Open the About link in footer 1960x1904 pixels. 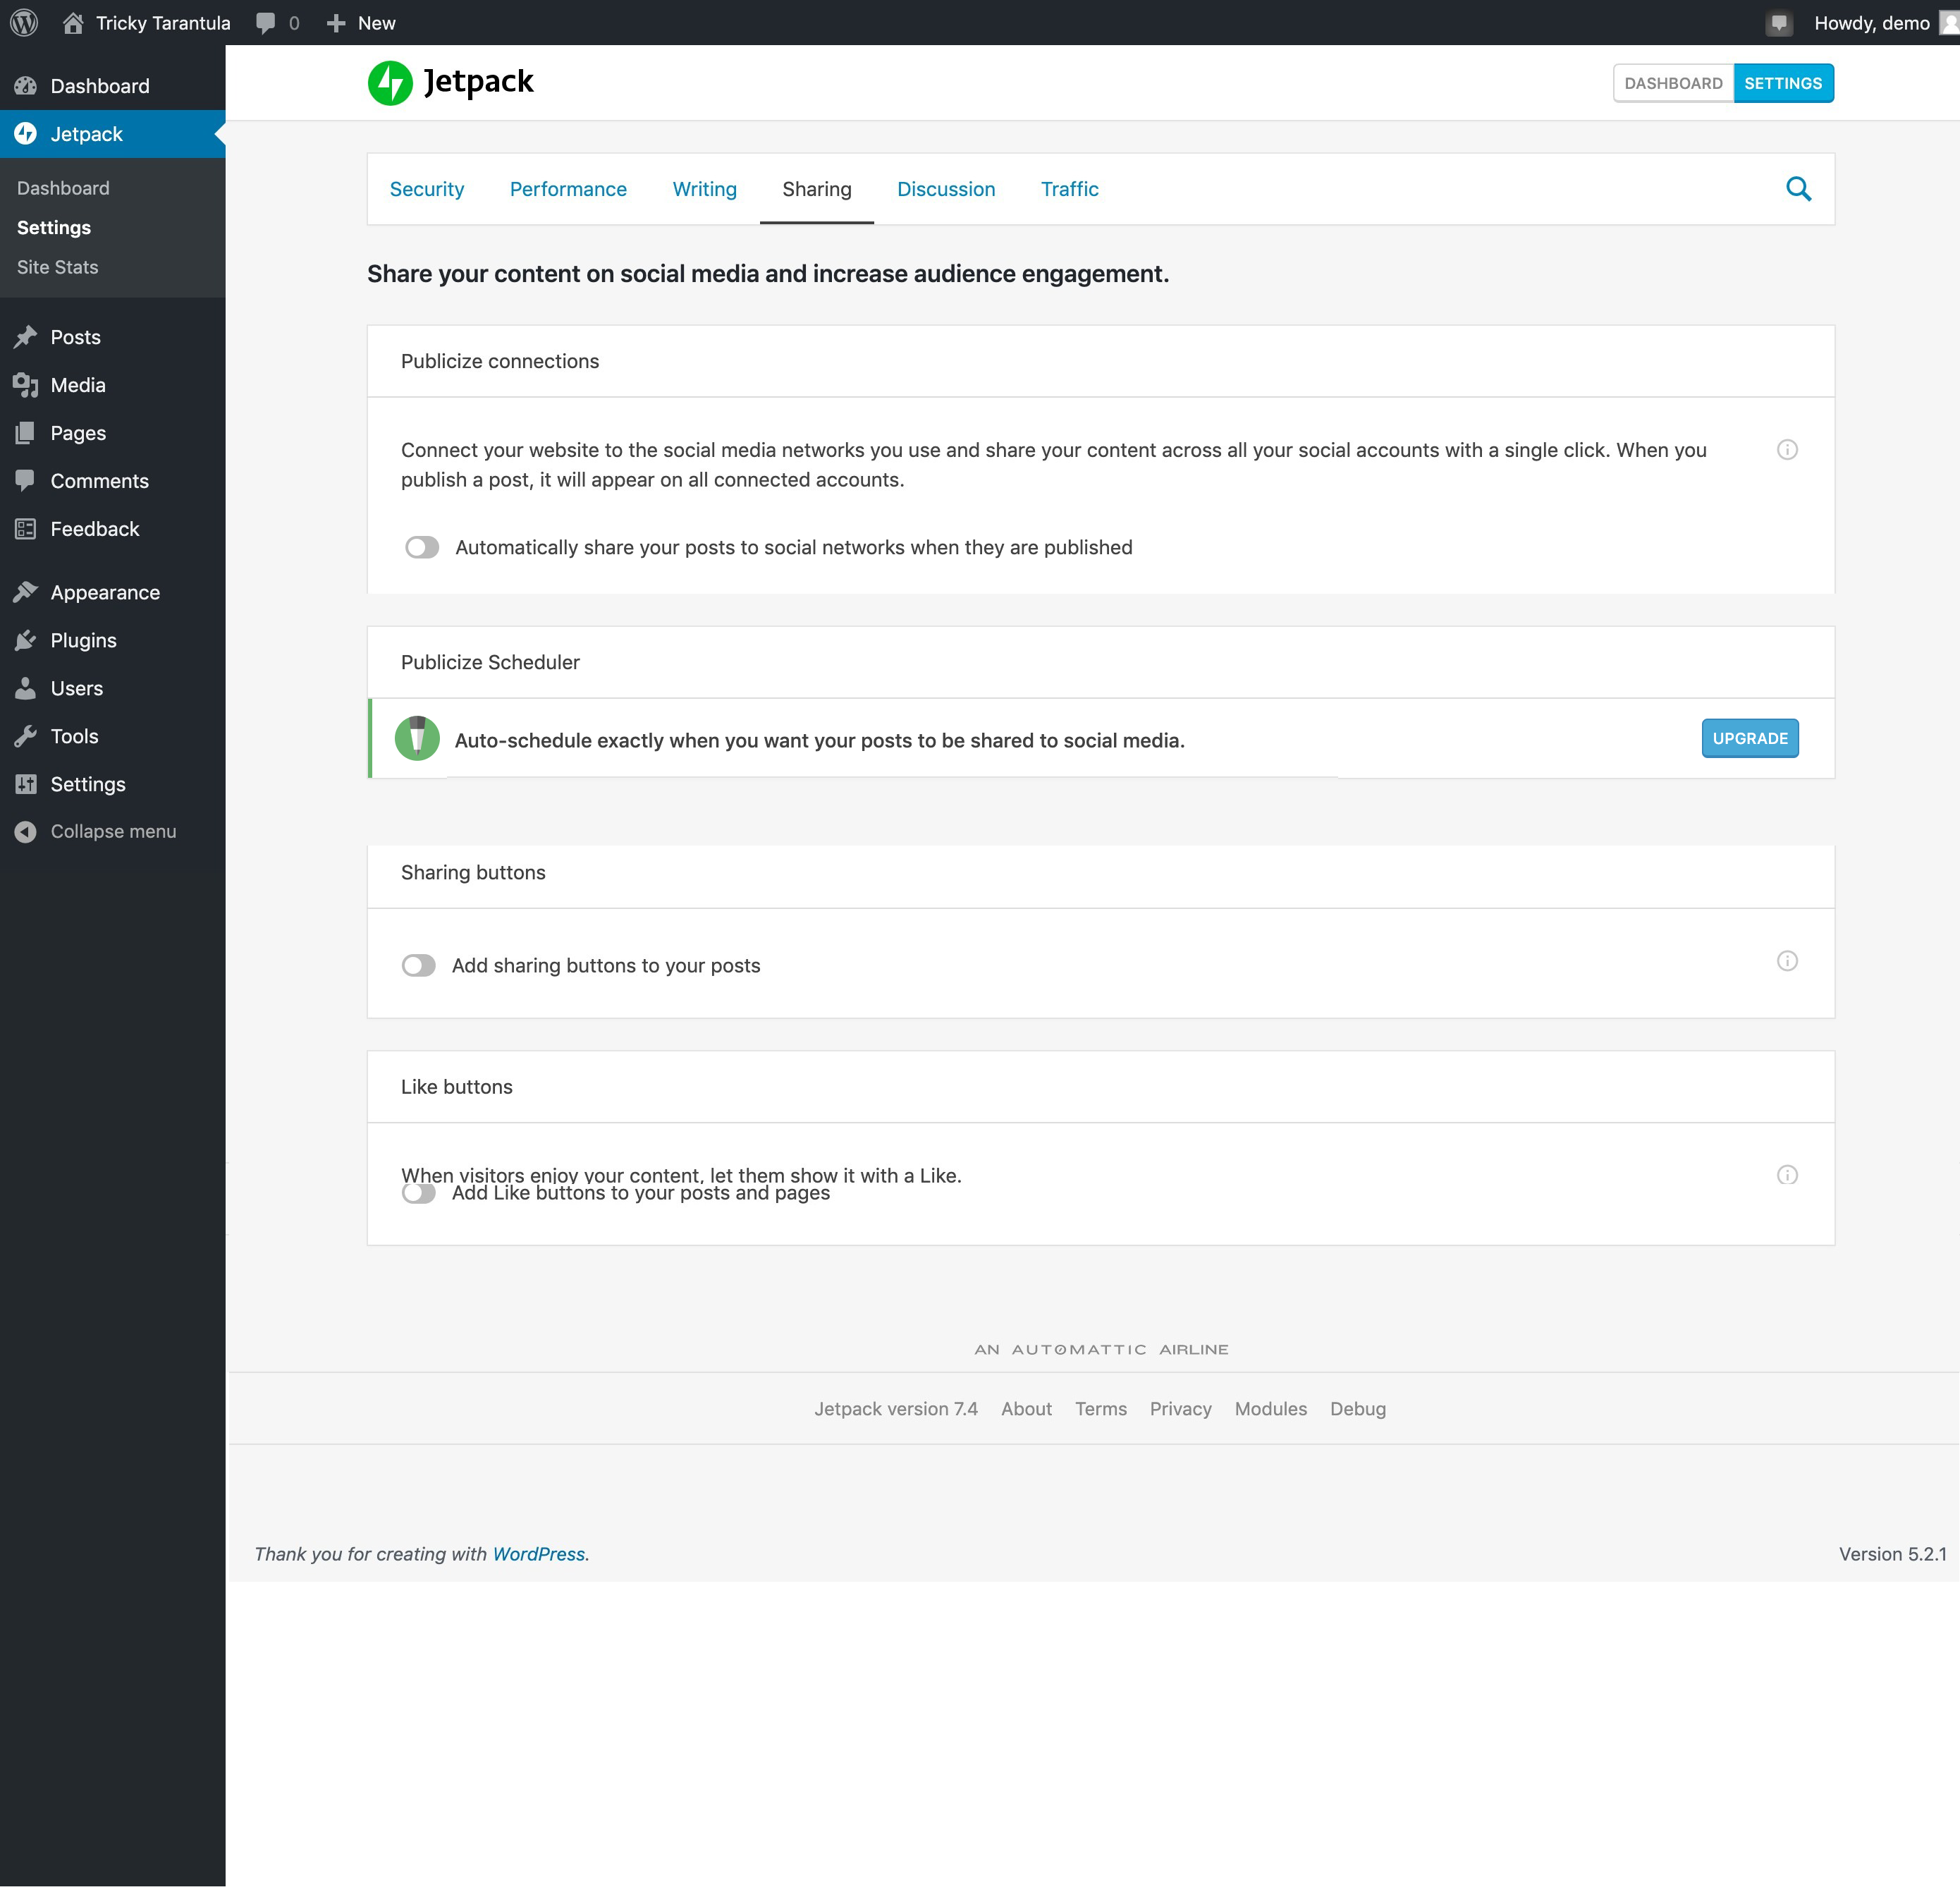pyautogui.click(x=1026, y=1408)
